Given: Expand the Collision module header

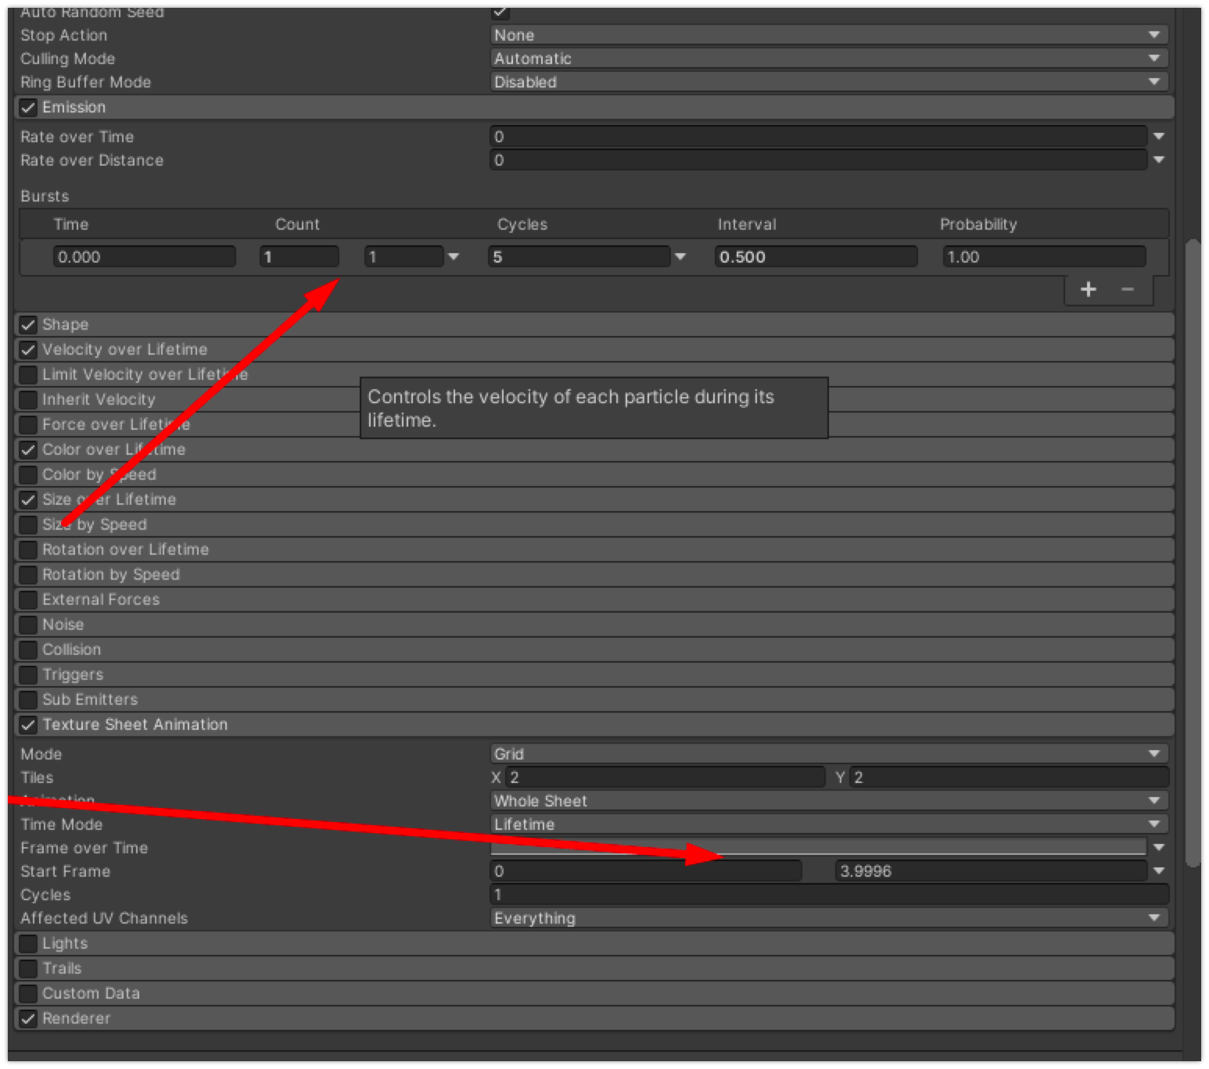Looking at the screenshot, I should click(594, 650).
